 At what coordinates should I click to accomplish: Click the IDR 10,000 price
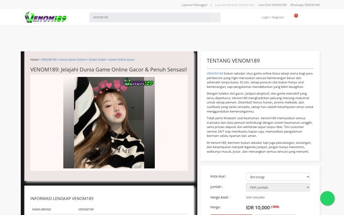(x=258, y=207)
